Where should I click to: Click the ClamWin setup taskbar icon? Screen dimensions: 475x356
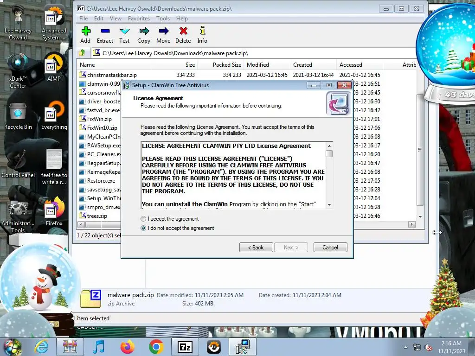pyautogui.click(x=243, y=347)
